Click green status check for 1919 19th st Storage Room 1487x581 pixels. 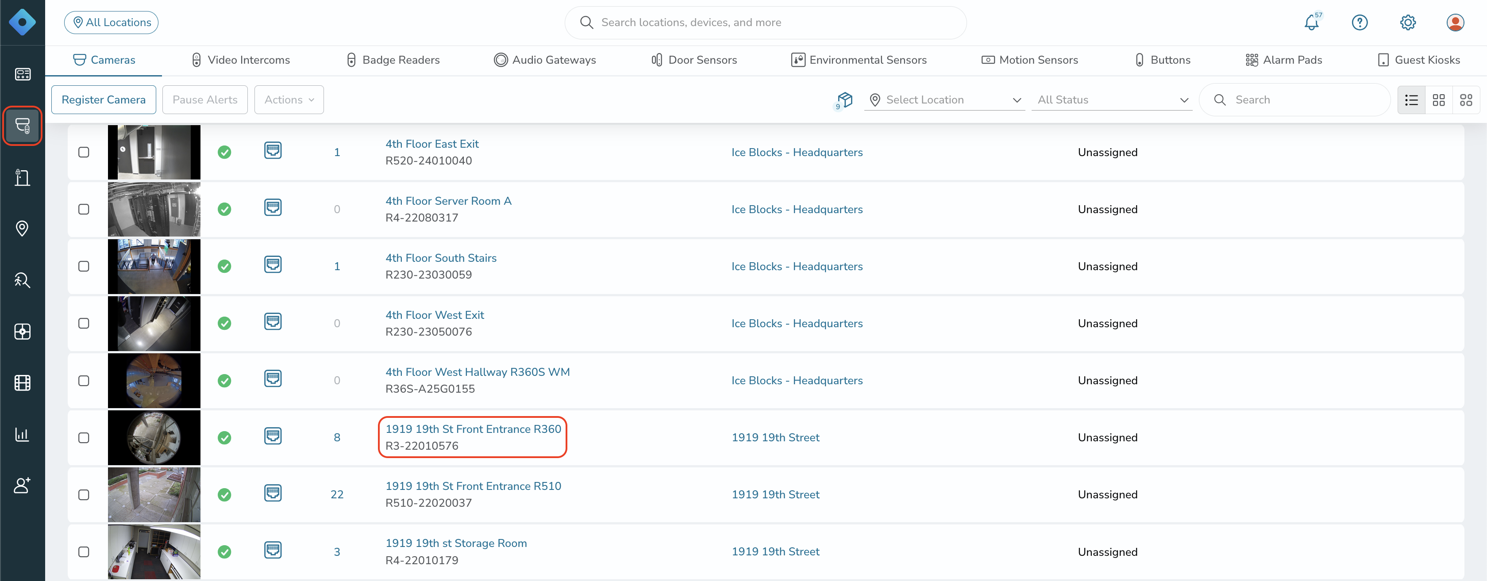coord(224,551)
